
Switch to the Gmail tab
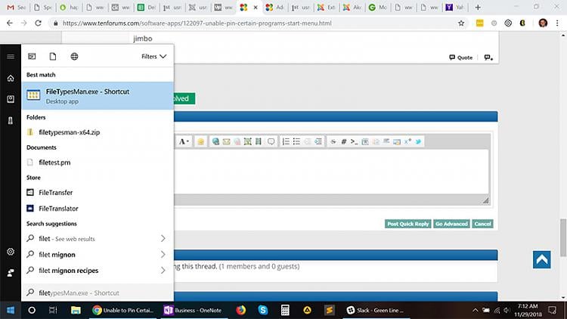[x=16, y=8]
